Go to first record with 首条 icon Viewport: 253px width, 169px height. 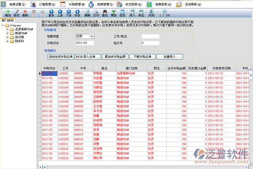(51, 13)
